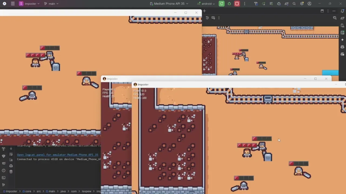The width and height of the screenshot is (346, 194).
Task: Toggle Soft-Wrap in run console
Action: tap(11, 154)
